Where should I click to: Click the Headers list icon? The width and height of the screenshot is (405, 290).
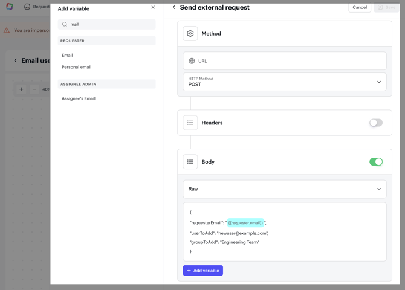pyautogui.click(x=190, y=123)
